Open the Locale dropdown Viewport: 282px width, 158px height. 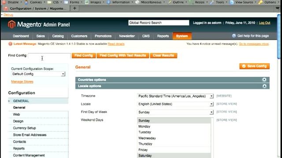pos(175,104)
